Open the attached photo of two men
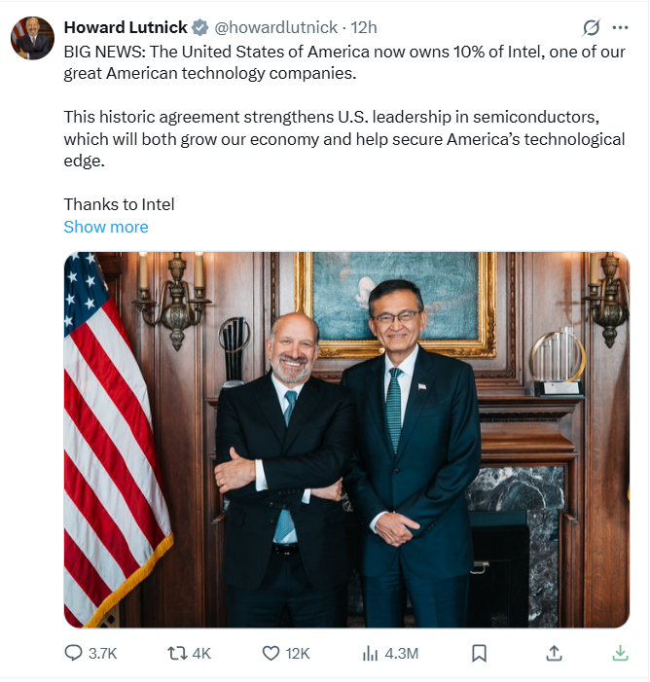The image size is (650, 682). click(x=346, y=440)
